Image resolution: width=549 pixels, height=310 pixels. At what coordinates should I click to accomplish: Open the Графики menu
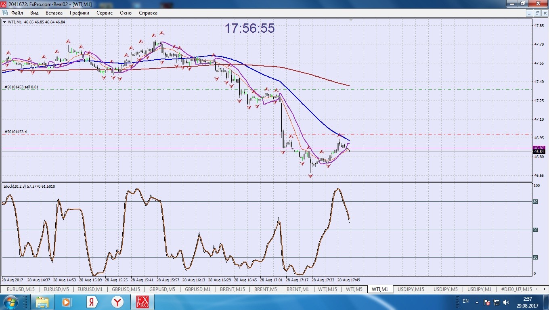(x=79, y=13)
